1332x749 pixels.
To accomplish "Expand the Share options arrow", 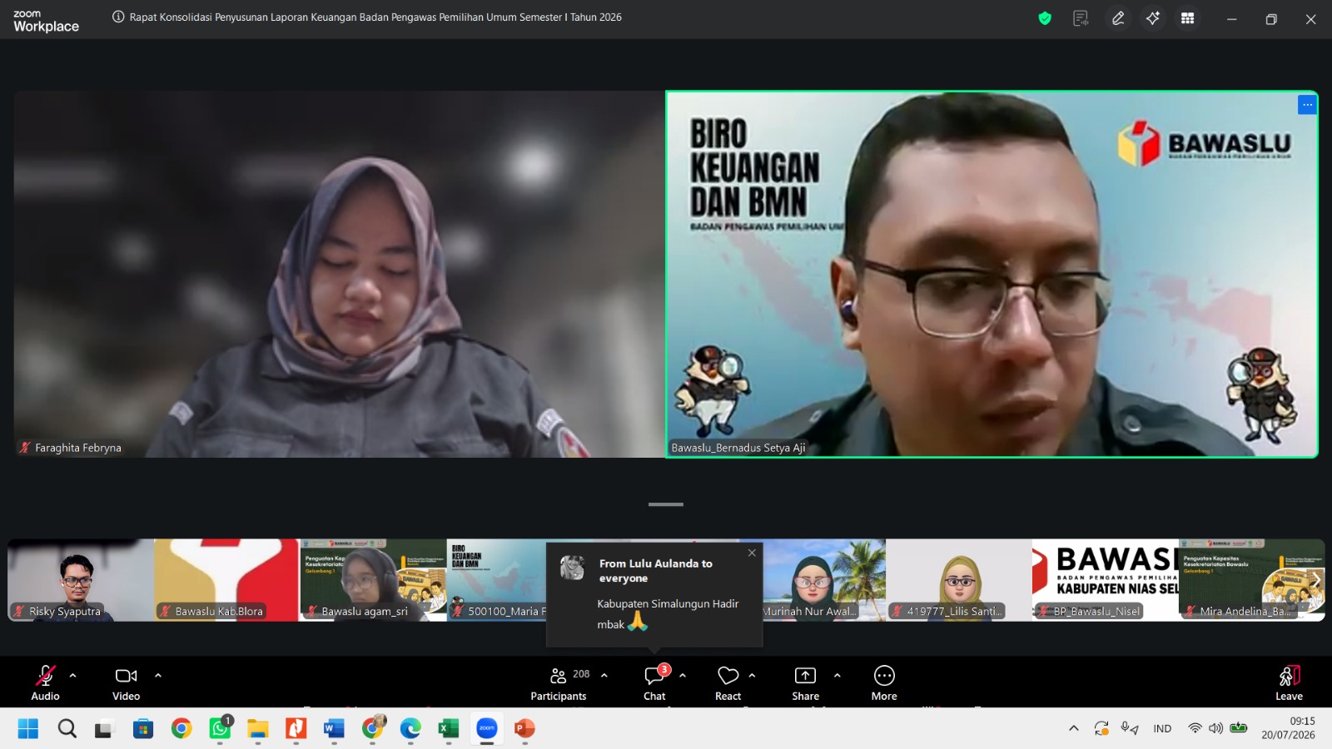I will click(837, 676).
